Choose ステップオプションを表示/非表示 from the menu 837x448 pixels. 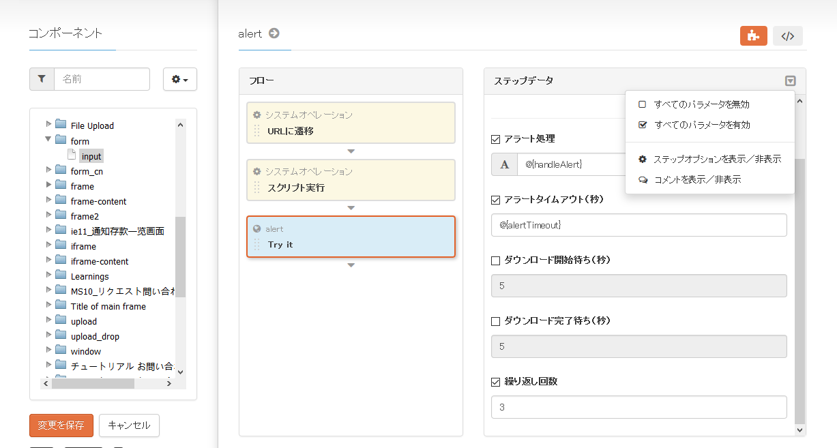coord(716,159)
